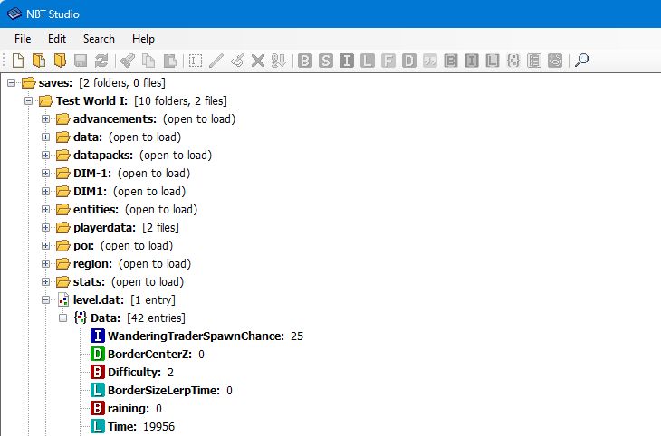Add a Long tag from toolbar
This screenshot has height=436, width=661.
tap(368, 61)
